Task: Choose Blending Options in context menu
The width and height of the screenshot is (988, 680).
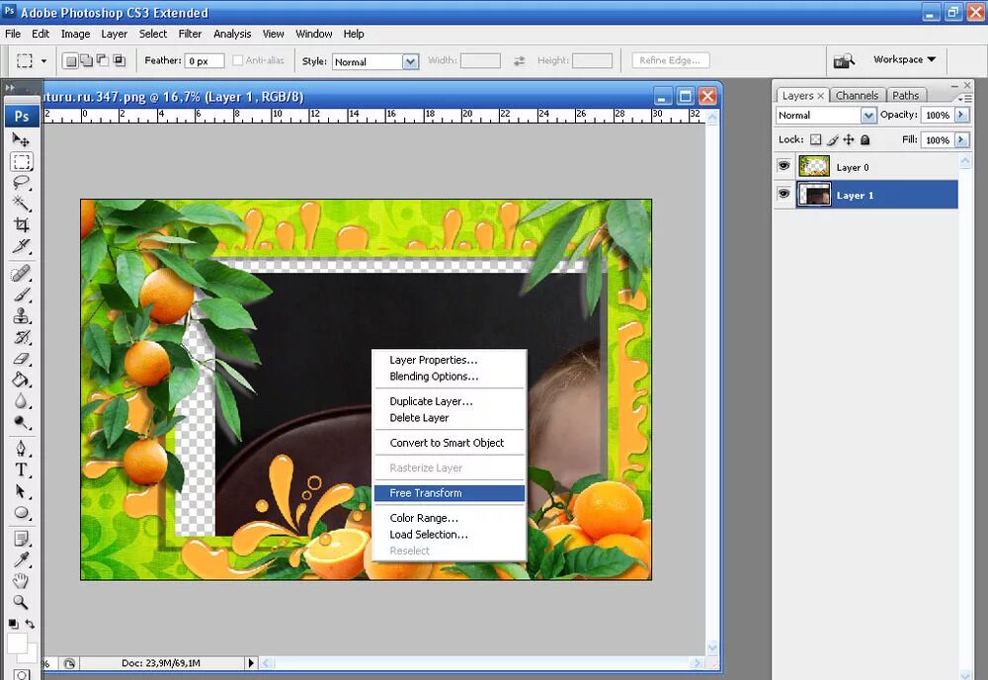Action: click(x=450, y=377)
